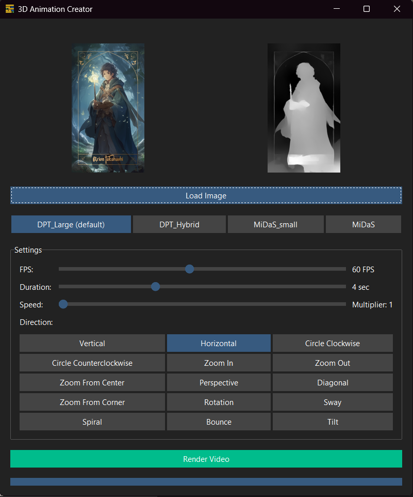Select the DPT_Large (default) model
413x497 pixels.
point(71,225)
